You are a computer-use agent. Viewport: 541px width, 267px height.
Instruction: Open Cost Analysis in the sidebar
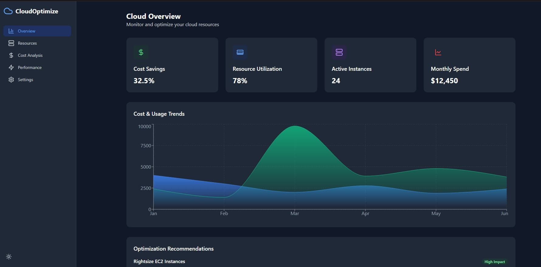tap(37, 55)
